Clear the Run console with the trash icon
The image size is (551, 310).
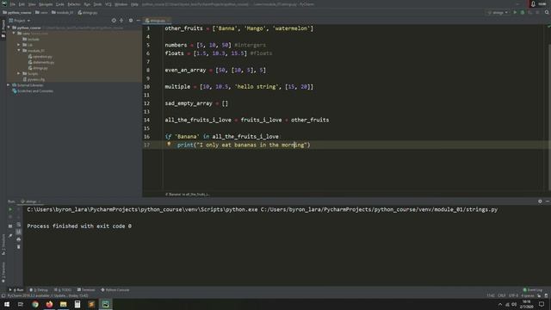[x=19, y=247]
